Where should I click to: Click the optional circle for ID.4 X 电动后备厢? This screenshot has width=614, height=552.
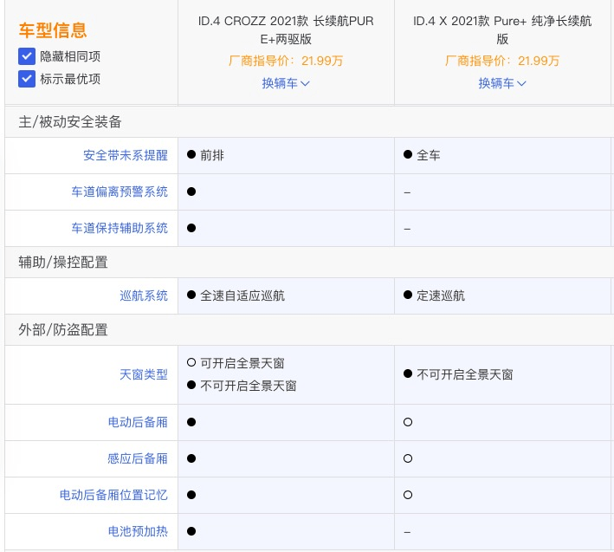(408, 422)
